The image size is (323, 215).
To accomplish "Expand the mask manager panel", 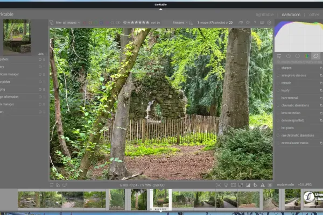I will click(x=7, y=104).
